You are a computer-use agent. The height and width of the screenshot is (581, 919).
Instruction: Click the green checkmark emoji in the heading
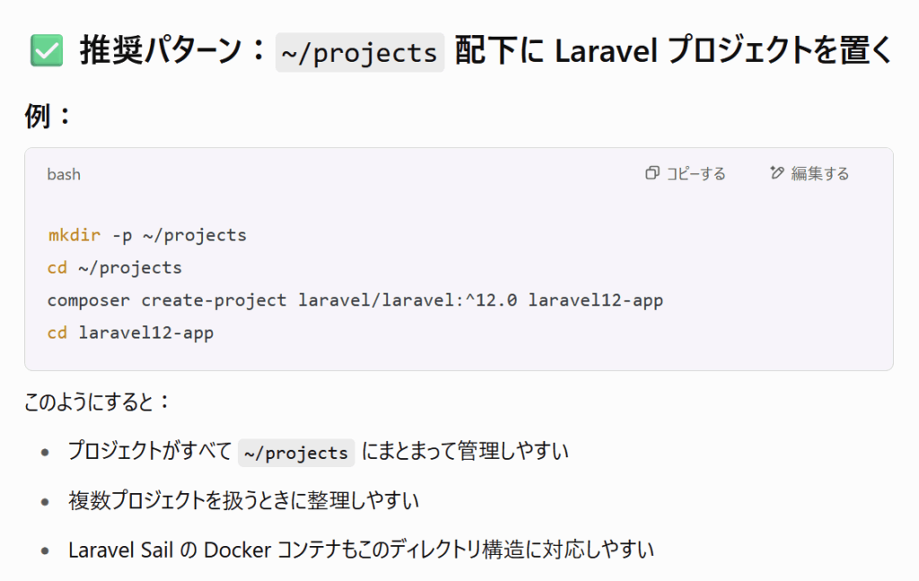tap(47, 51)
